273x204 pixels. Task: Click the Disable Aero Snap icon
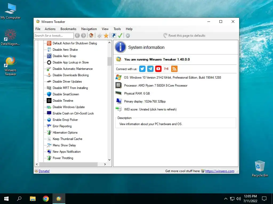[x=49, y=56]
